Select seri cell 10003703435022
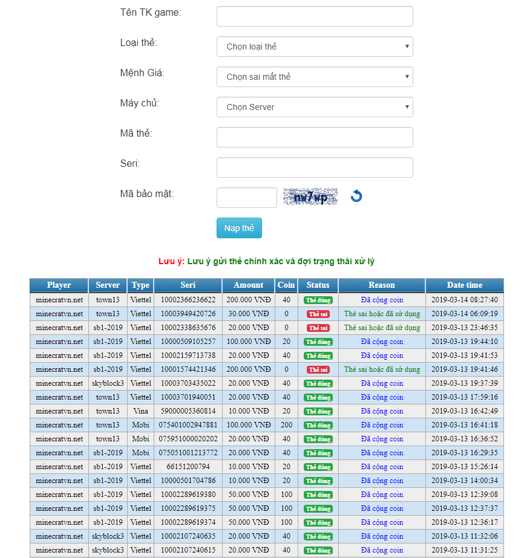The image size is (524, 558). click(188, 383)
